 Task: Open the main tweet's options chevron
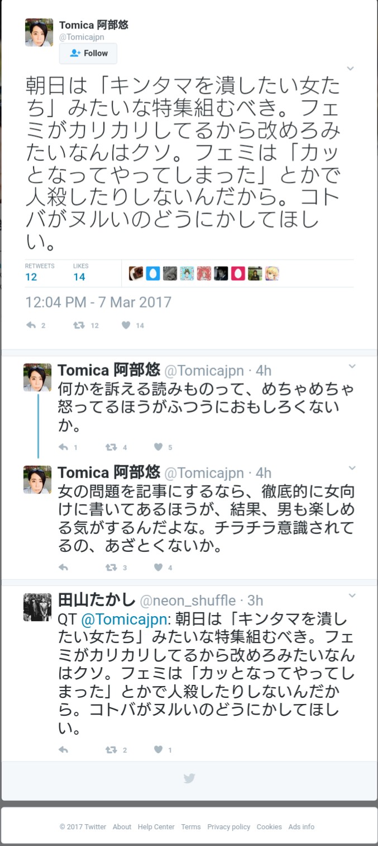[351, 68]
